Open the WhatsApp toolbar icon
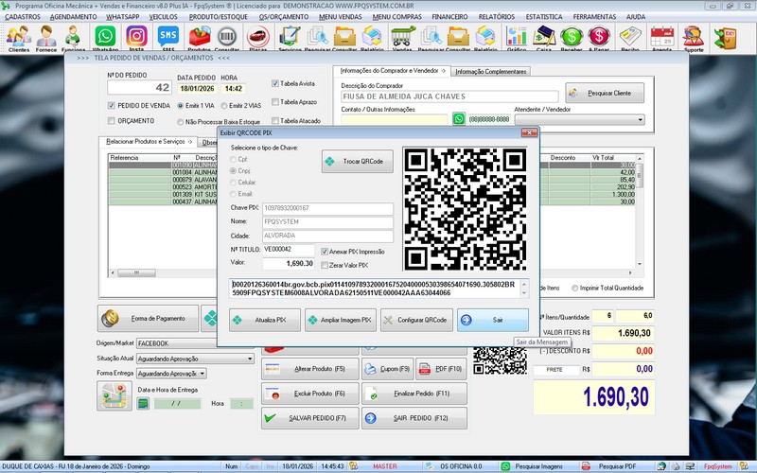This screenshot has height=473, width=757. point(107,38)
